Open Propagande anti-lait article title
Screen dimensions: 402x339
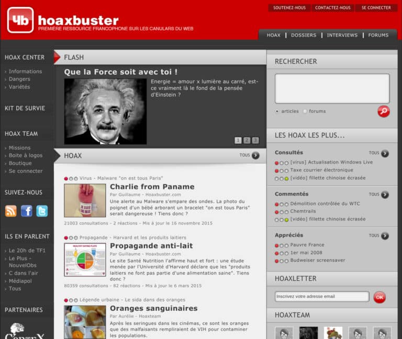pyautogui.click(x=151, y=246)
